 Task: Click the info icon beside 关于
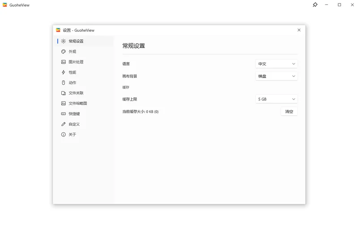coord(64,135)
